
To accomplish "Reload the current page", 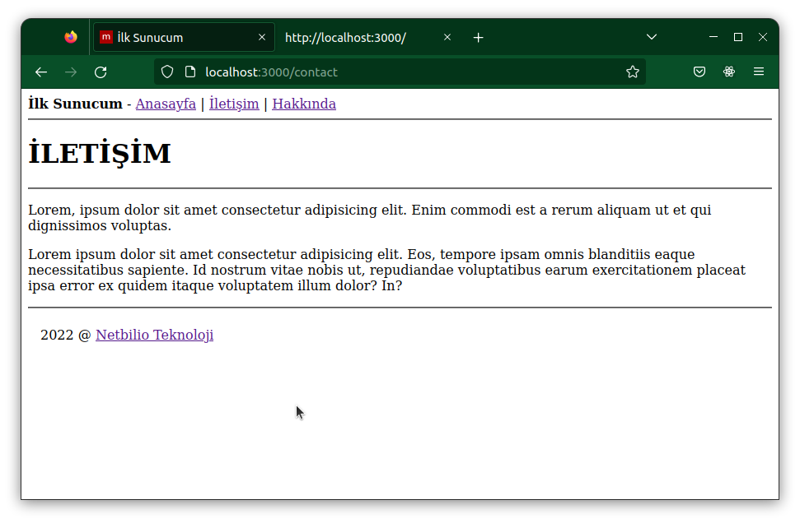I will click(101, 72).
